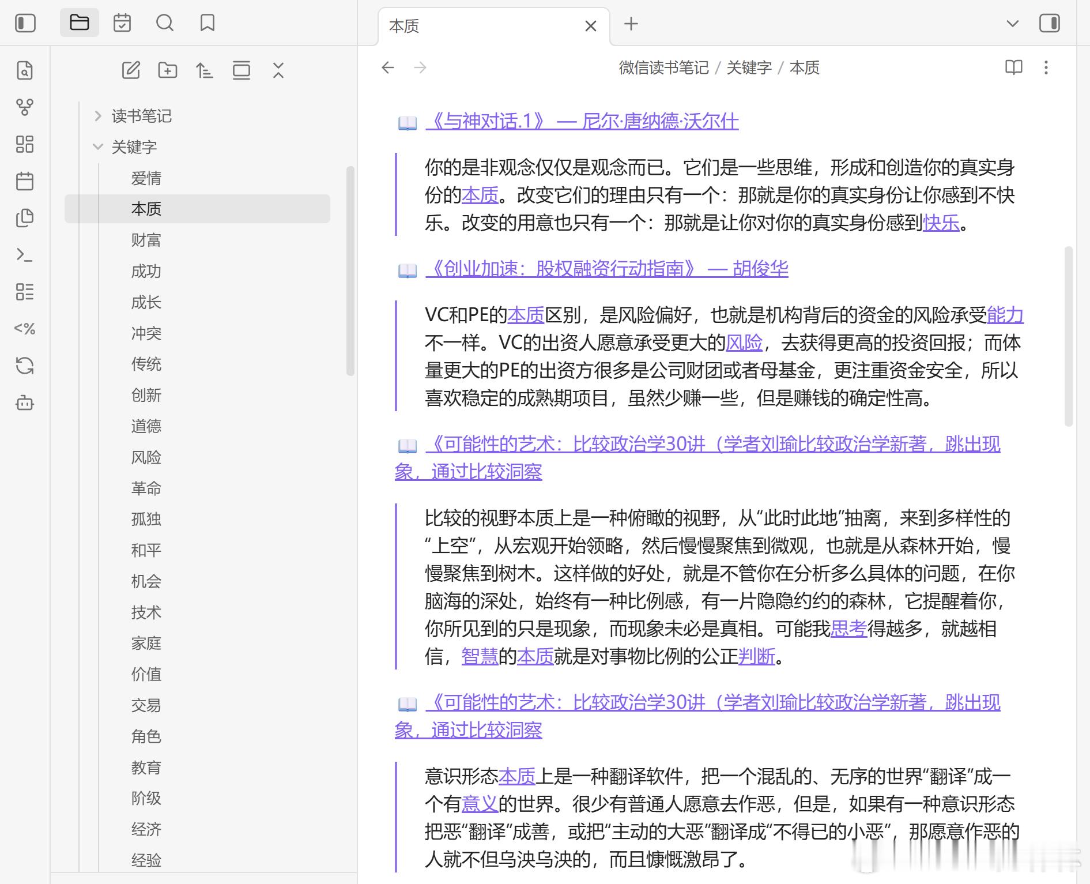1090x884 pixels.
Task: Navigate back with left arrow
Action: tap(388, 67)
